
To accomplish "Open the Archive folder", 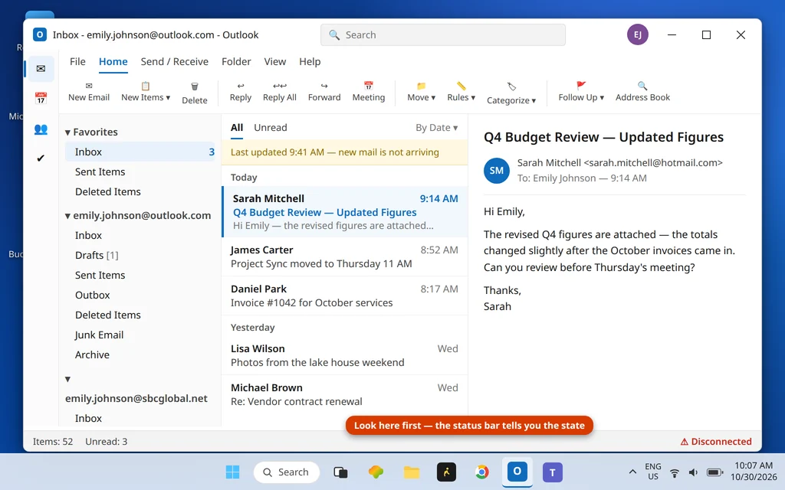I will 140,355.
